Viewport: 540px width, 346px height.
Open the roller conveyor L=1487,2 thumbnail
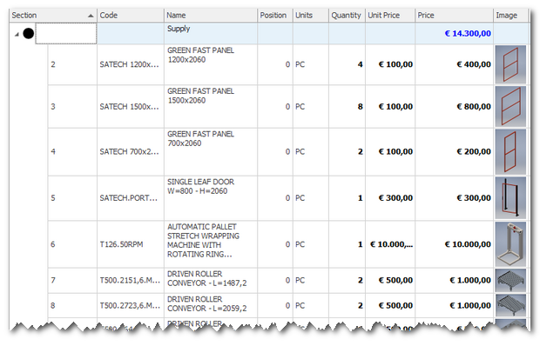(x=510, y=281)
